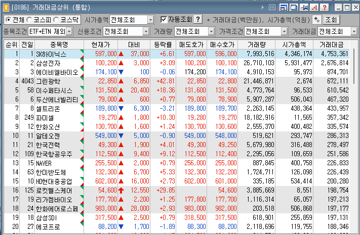Sort by the 종목명 column header
360x235 pixels.
[x=59, y=44]
